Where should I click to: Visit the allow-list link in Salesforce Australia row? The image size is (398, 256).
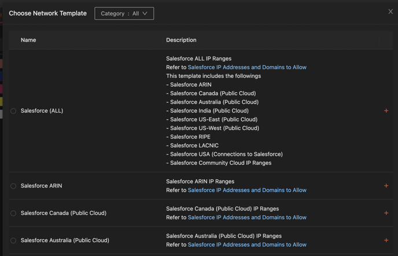pyautogui.click(x=247, y=244)
